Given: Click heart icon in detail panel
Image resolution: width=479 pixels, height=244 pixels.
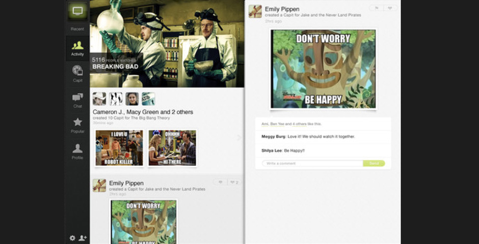Looking at the screenshot, I should tap(390, 8).
